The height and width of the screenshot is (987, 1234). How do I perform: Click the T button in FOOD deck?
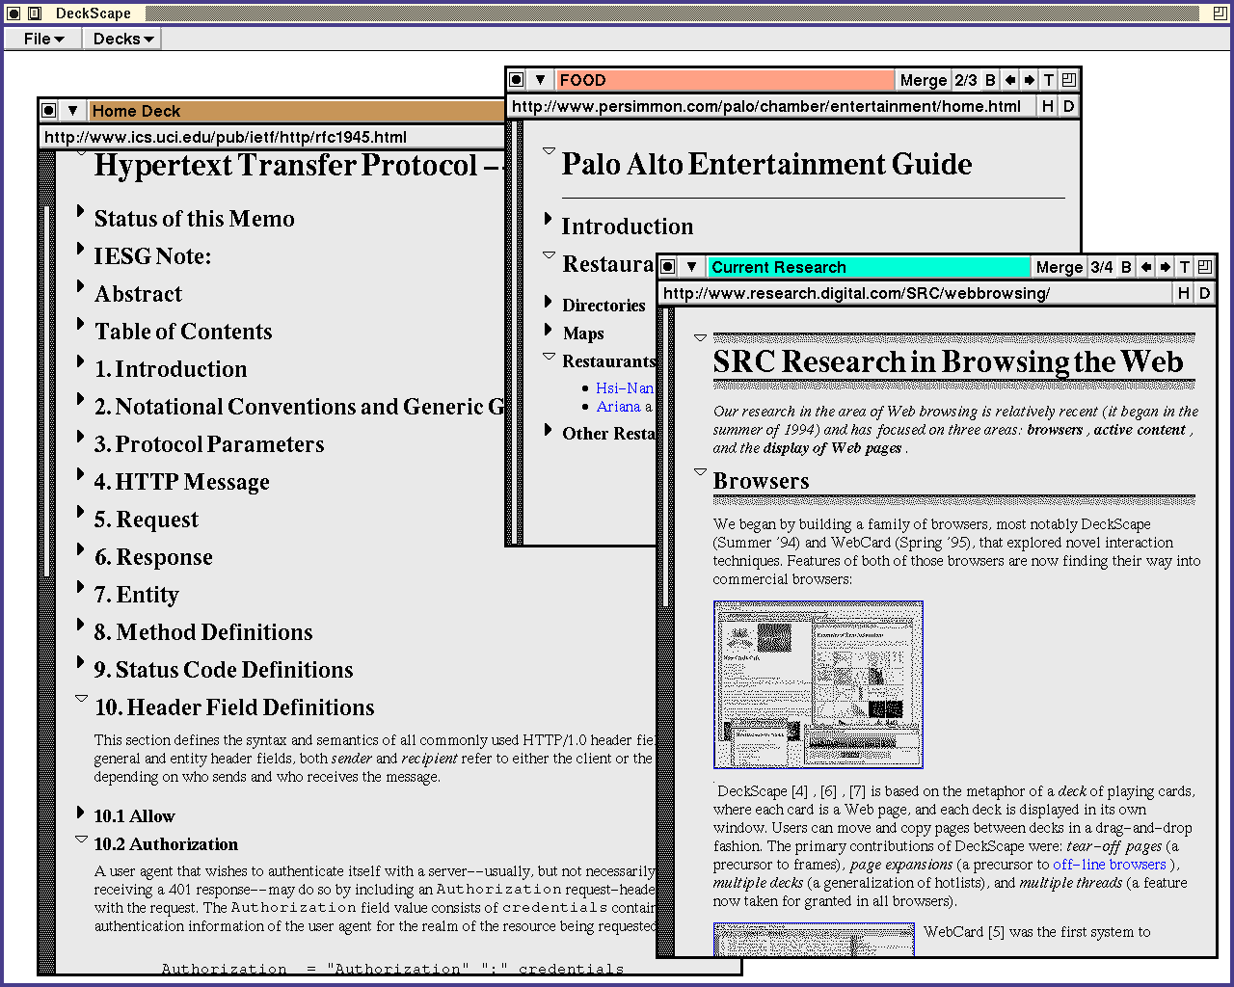1049,80
